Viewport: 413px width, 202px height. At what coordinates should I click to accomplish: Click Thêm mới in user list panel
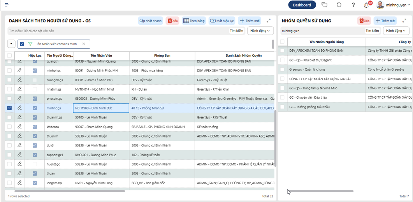pyautogui.click(x=250, y=21)
